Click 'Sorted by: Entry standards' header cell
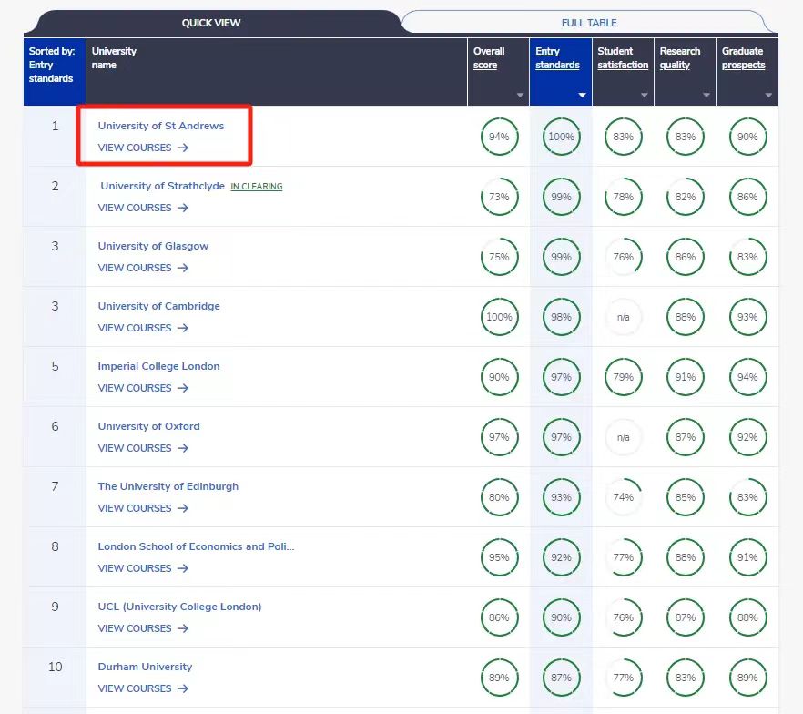This screenshot has height=714, width=803. pyautogui.click(x=55, y=72)
